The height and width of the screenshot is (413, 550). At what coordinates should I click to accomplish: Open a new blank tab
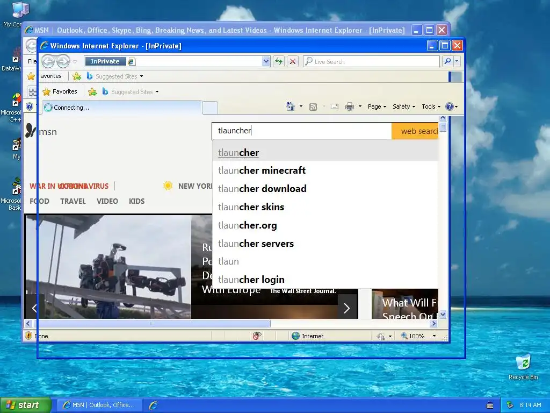point(210,108)
